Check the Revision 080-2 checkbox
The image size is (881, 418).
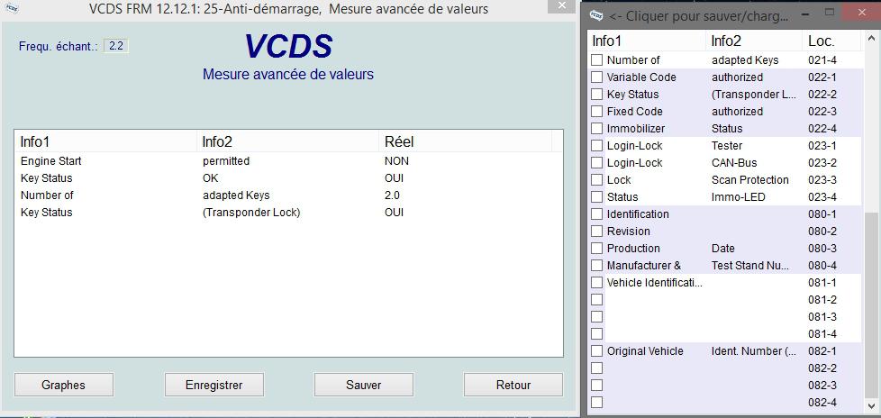click(596, 232)
